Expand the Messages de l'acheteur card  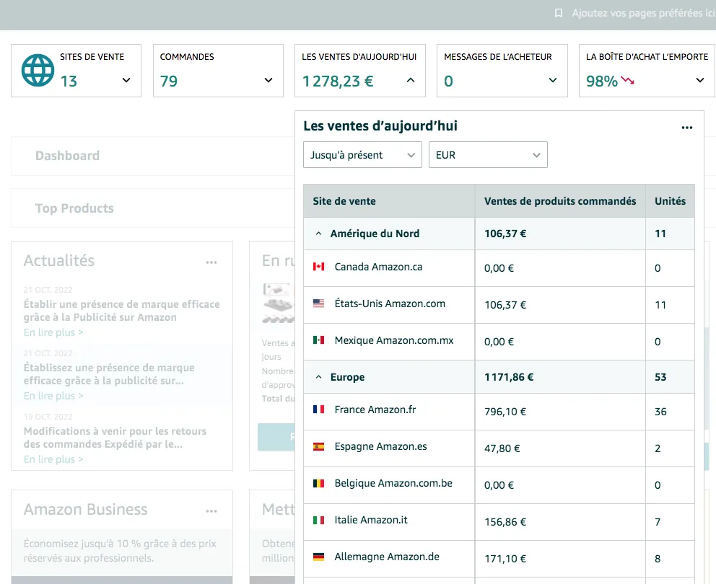553,80
